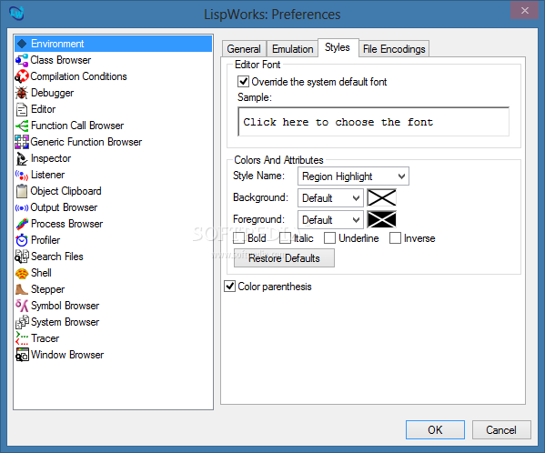
Task: Select the Symbol Browser text label
Action: pos(66,306)
